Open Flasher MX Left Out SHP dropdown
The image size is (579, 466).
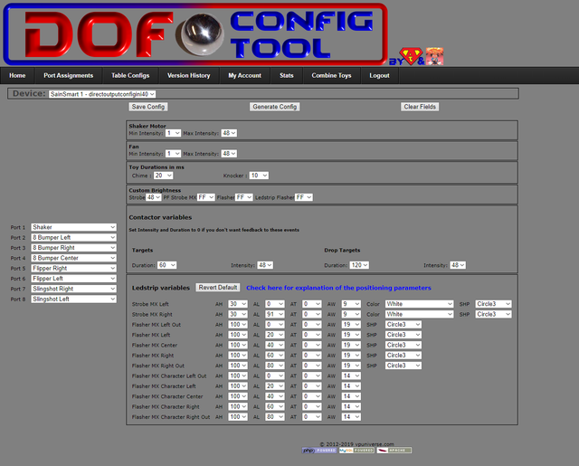point(403,325)
